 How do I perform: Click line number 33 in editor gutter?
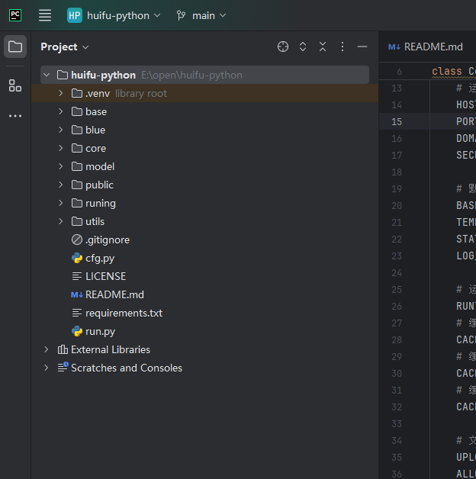[x=397, y=424]
